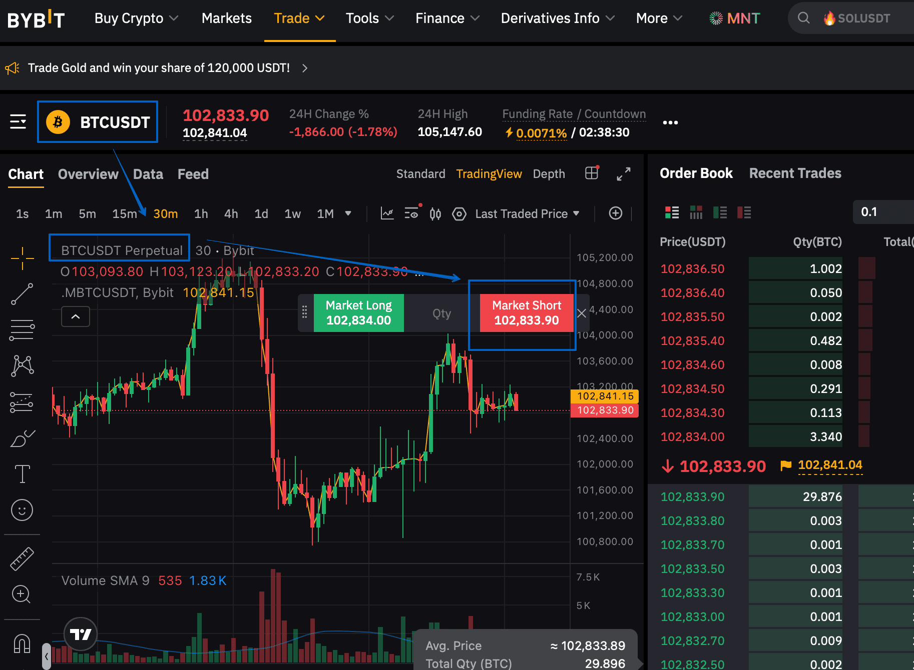Show buy orders only in order book
The height and width of the screenshot is (670, 914).
(720, 212)
